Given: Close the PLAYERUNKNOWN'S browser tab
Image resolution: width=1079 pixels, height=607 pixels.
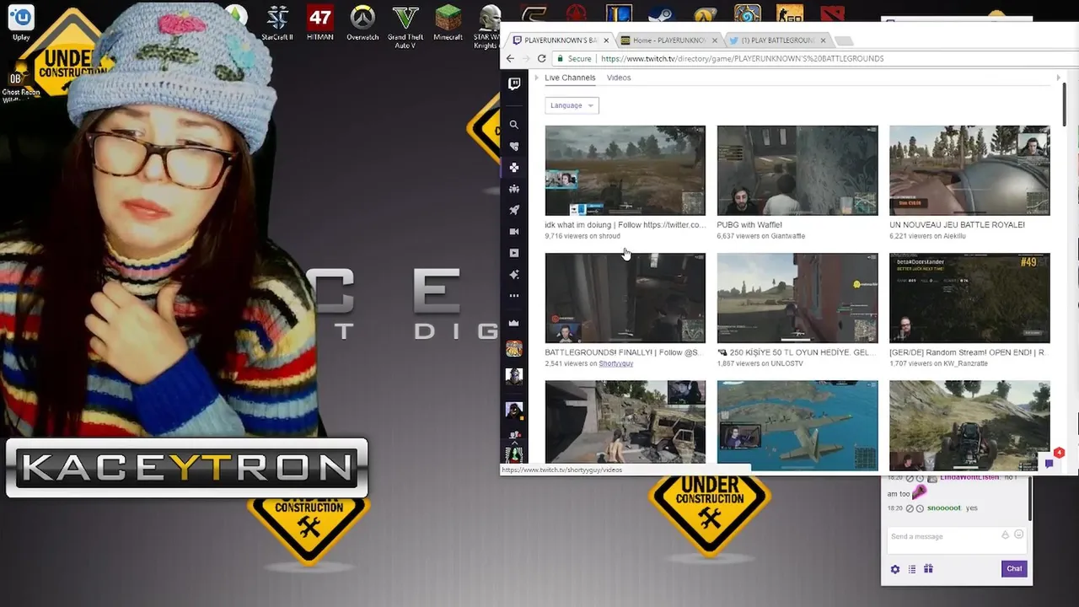Looking at the screenshot, I should click(x=605, y=40).
